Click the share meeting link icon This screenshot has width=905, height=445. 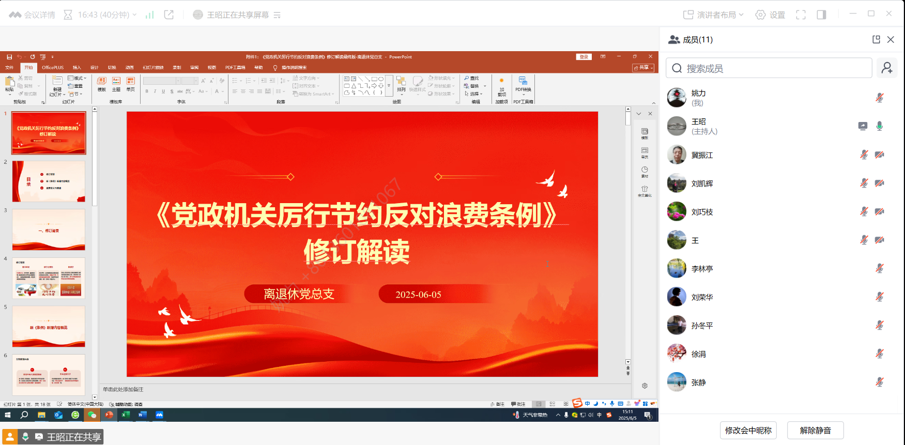point(169,15)
